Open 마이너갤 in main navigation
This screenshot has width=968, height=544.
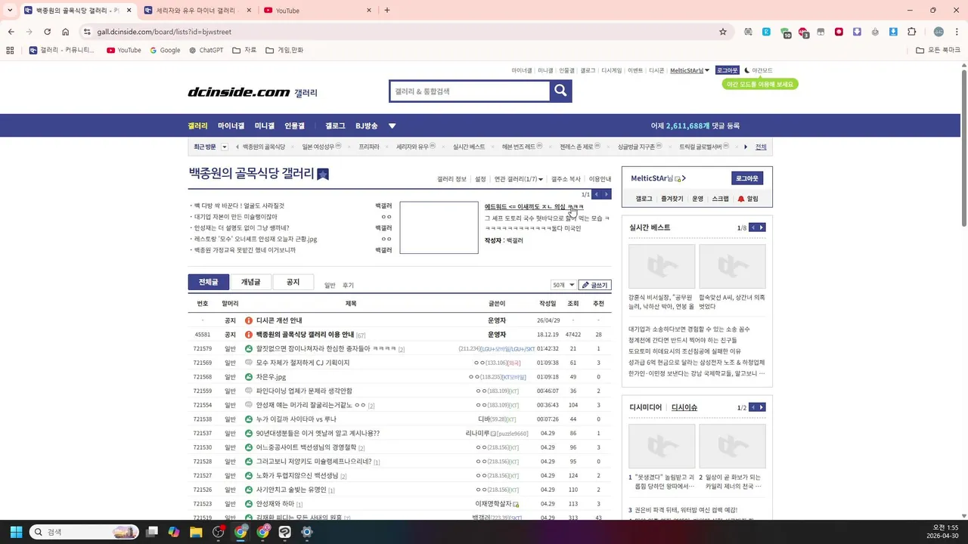tap(231, 126)
